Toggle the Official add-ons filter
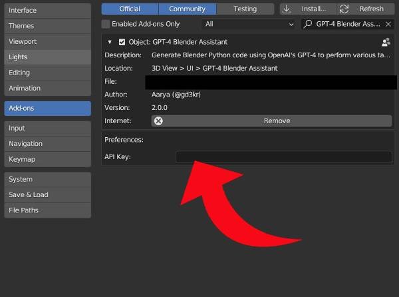Viewport: 399px width, 297px height. tap(130, 9)
